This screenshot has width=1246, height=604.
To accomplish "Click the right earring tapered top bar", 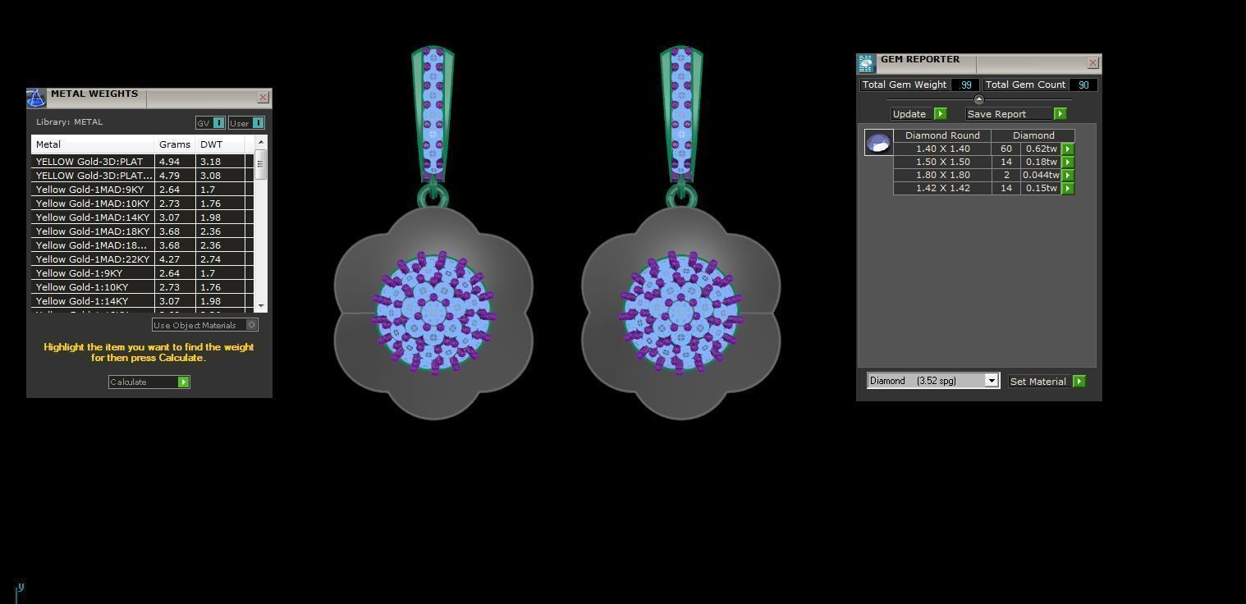I will click(x=681, y=114).
